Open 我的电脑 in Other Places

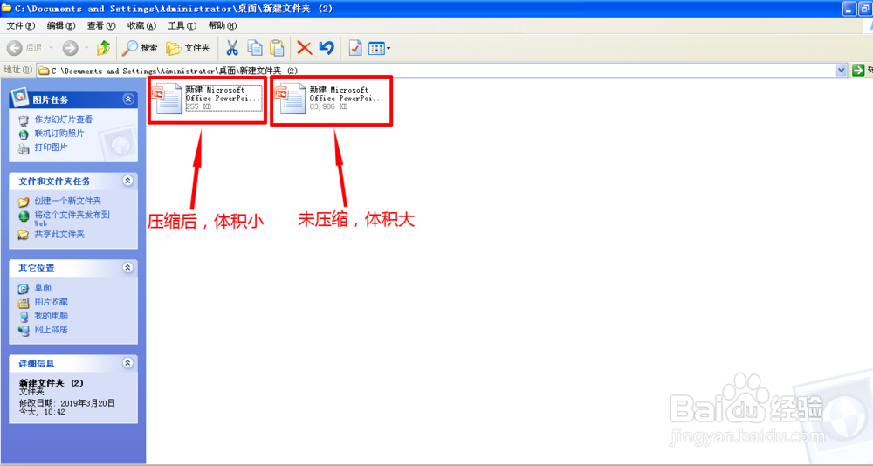[x=52, y=316]
